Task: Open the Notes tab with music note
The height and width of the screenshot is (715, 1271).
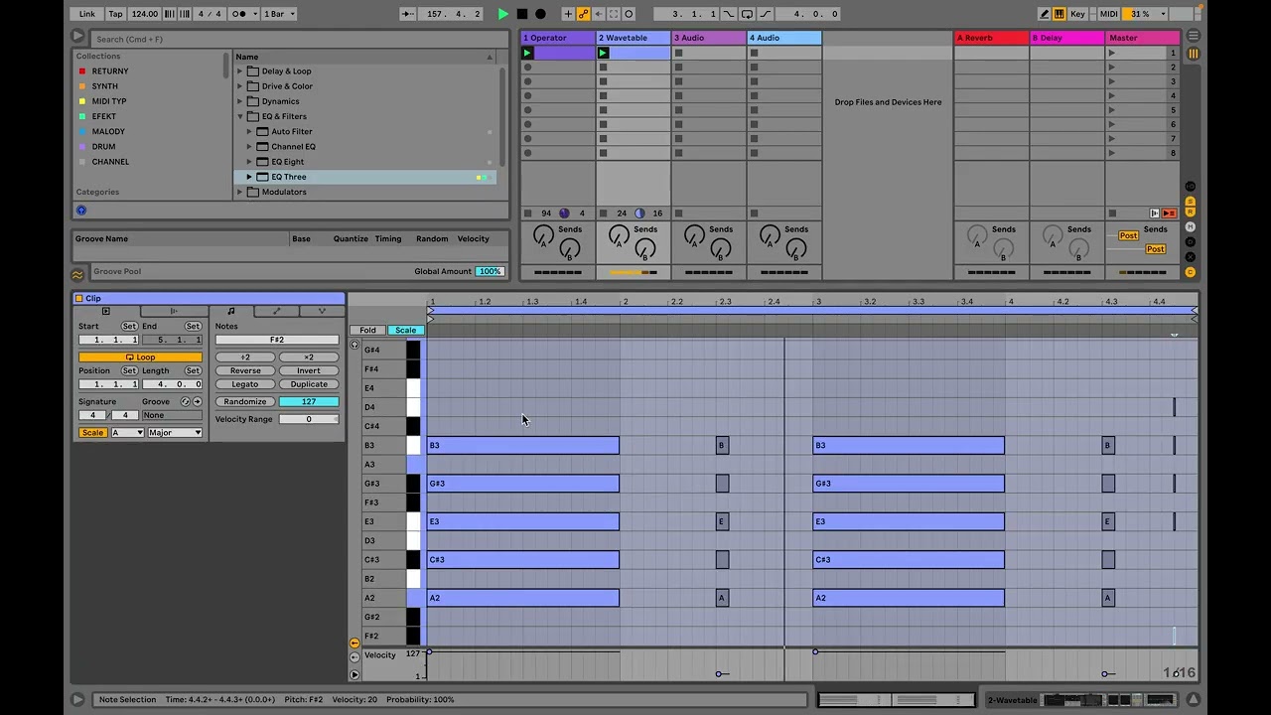Action: [231, 312]
